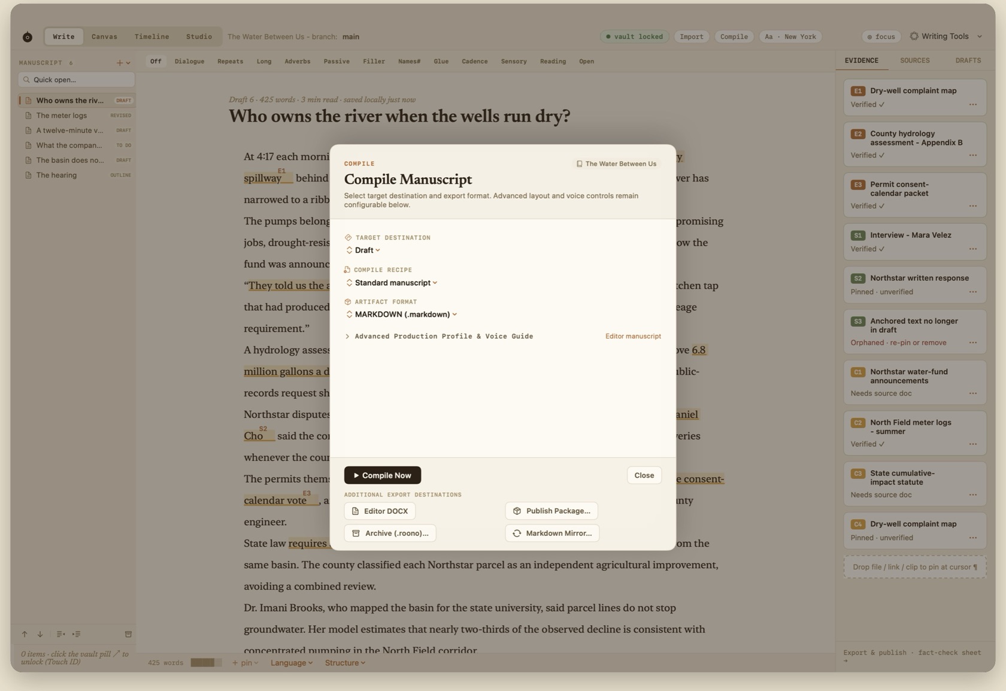Open the MARKDOWN (.markdown) format dropdown
The image size is (1006, 691).
(x=401, y=314)
